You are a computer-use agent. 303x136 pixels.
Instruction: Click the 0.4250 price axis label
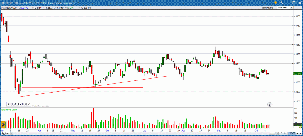click(x=298, y=45)
